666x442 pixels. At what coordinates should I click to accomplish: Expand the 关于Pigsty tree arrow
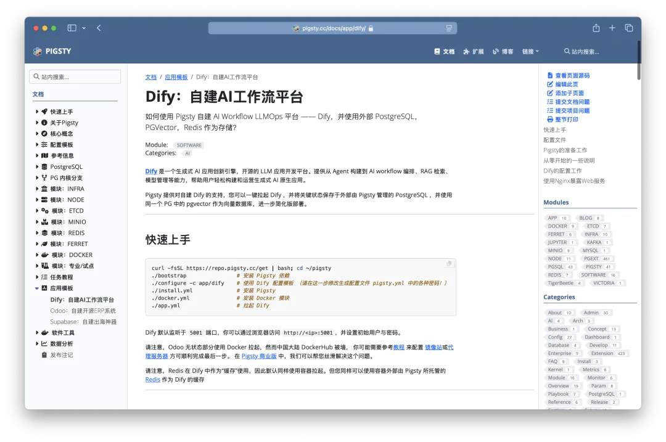click(37, 123)
